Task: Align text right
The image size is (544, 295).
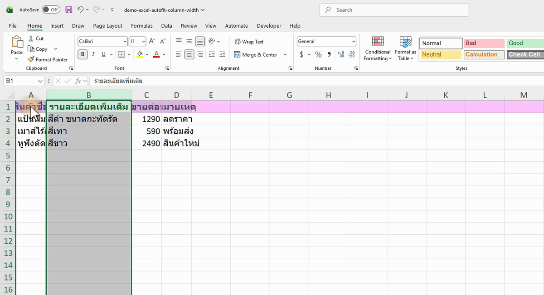Action: click(x=200, y=54)
